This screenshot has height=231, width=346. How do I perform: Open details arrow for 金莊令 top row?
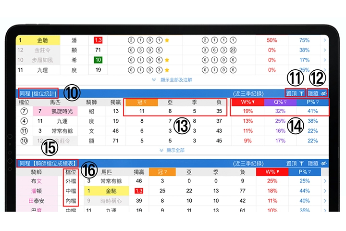click(325, 50)
